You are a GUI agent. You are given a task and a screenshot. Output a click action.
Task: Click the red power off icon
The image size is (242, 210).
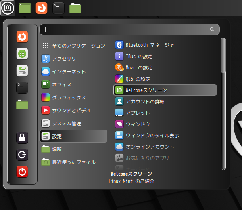[x=22, y=172]
